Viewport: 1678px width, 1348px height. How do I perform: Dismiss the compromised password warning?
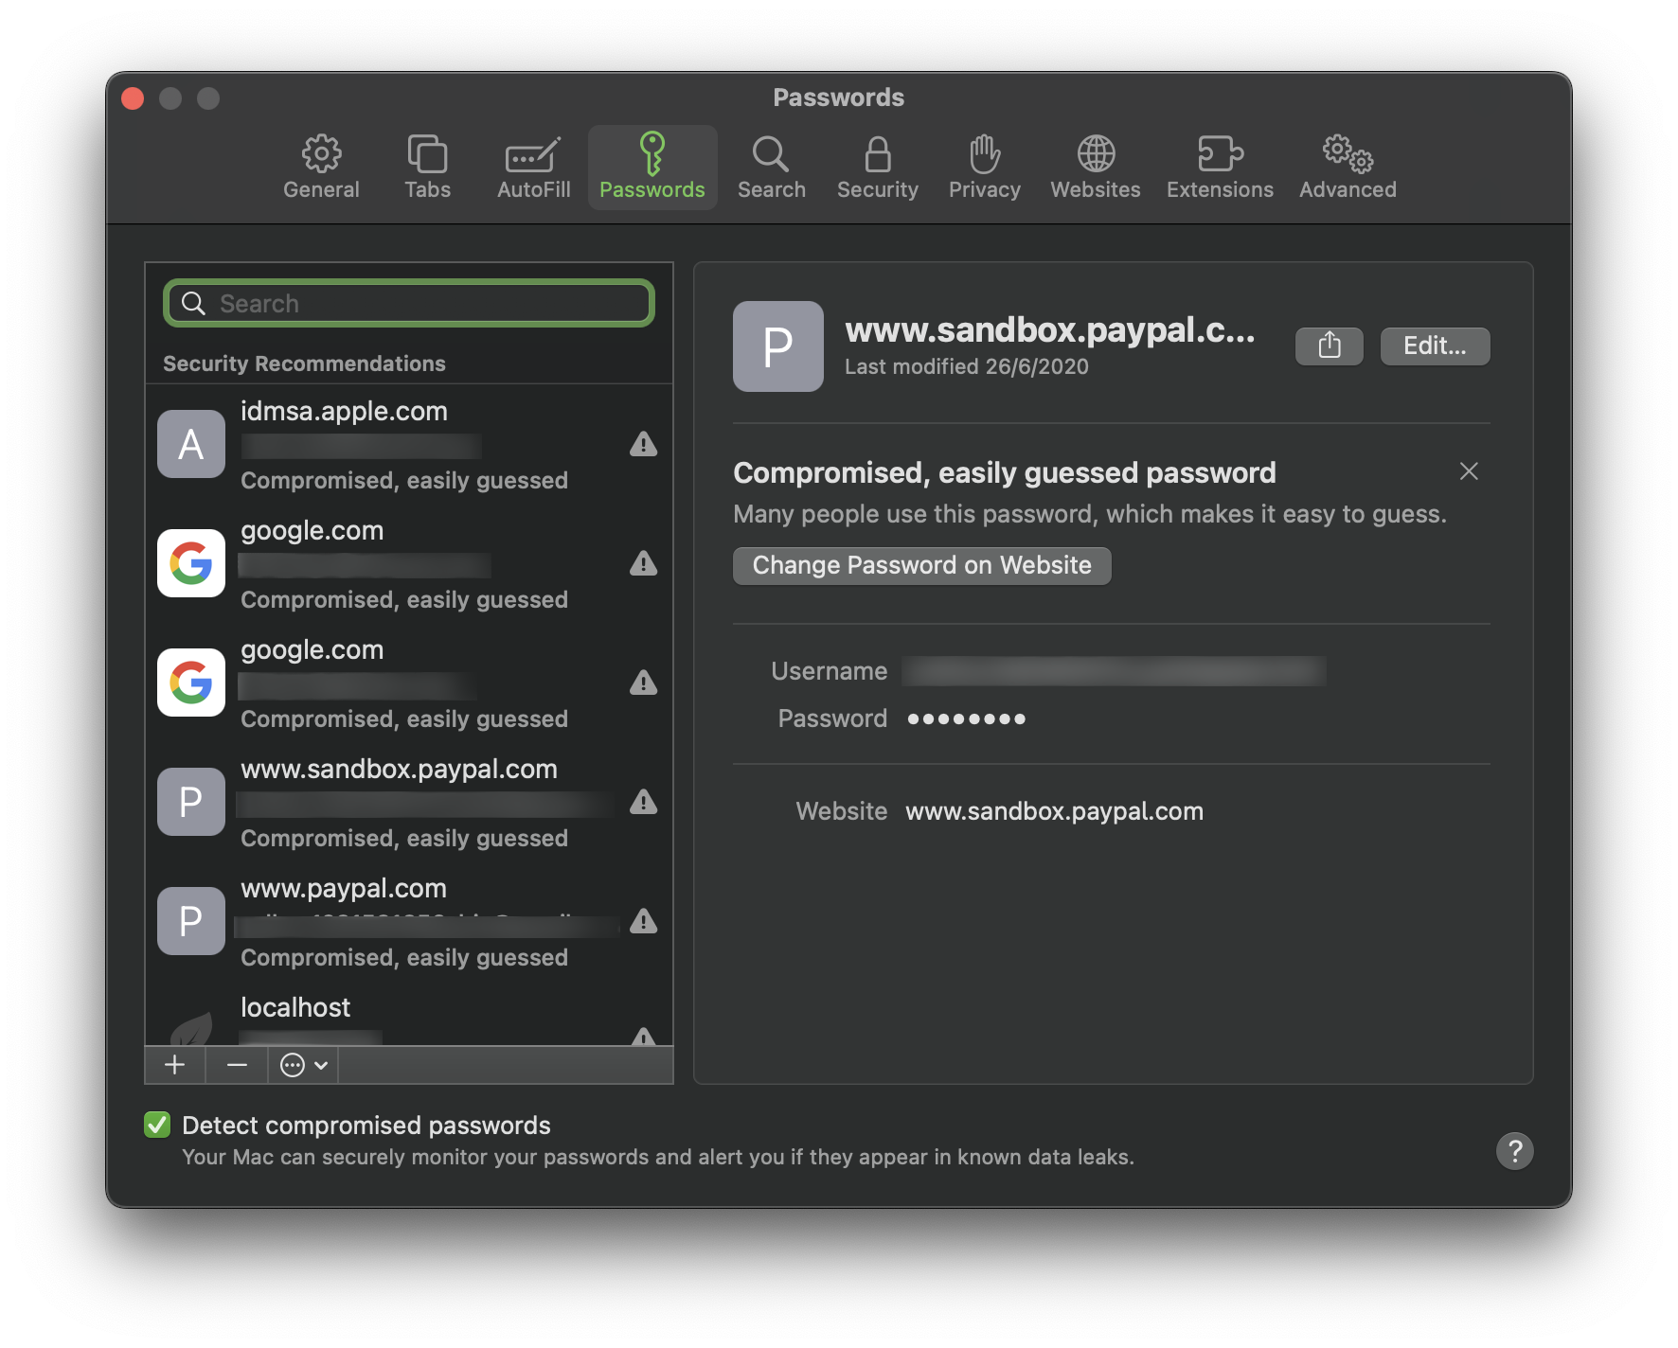tap(1469, 471)
